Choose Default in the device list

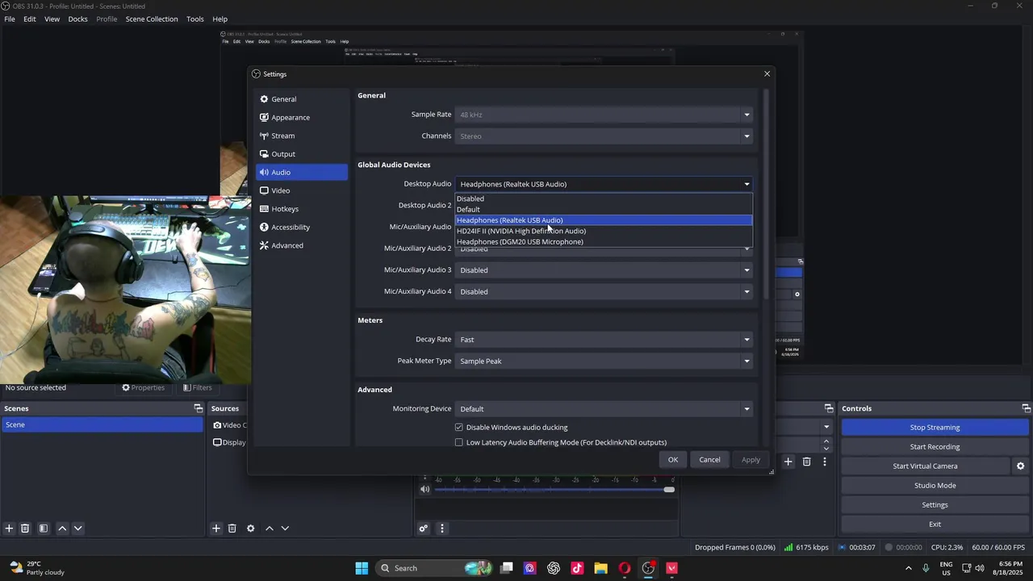click(x=604, y=210)
